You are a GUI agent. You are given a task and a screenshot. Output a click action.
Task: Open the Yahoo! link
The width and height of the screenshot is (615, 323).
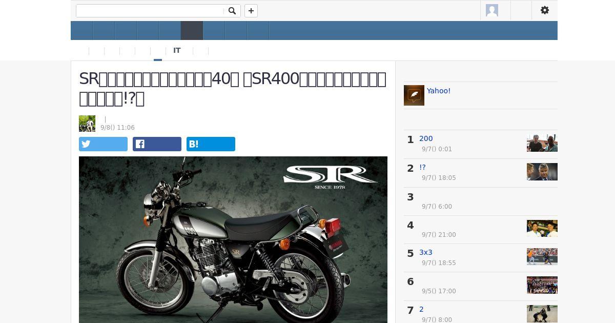(439, 91)
